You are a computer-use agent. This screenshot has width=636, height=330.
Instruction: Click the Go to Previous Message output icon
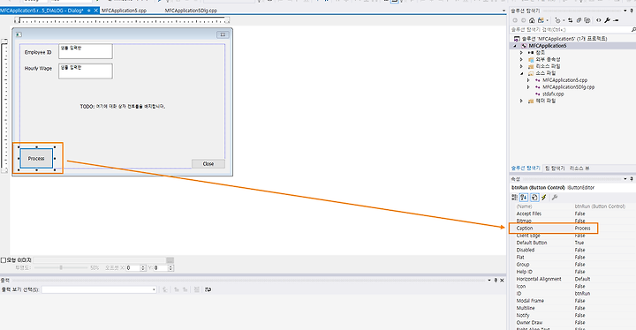click(x=177, y=289)
